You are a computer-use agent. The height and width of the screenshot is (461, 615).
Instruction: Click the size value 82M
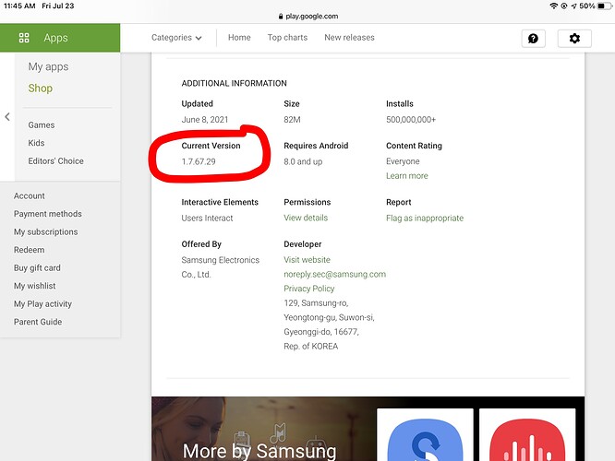tap(292, 120)
